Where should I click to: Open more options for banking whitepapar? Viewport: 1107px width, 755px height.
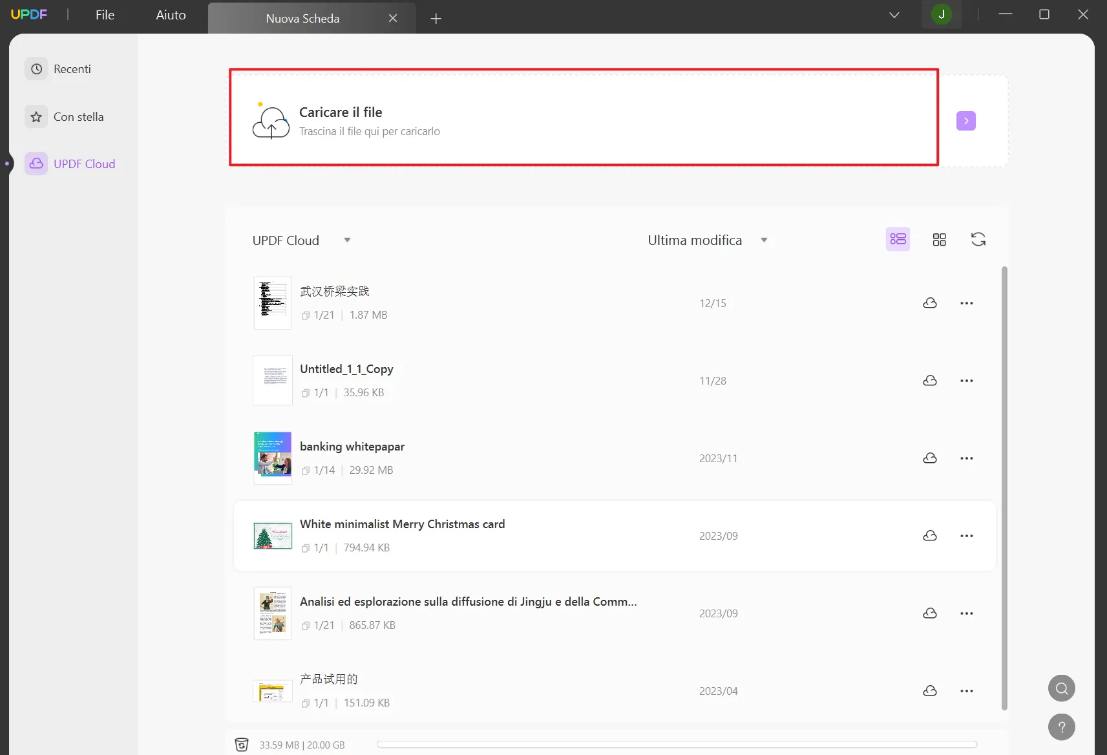click(x=966, y=458)
